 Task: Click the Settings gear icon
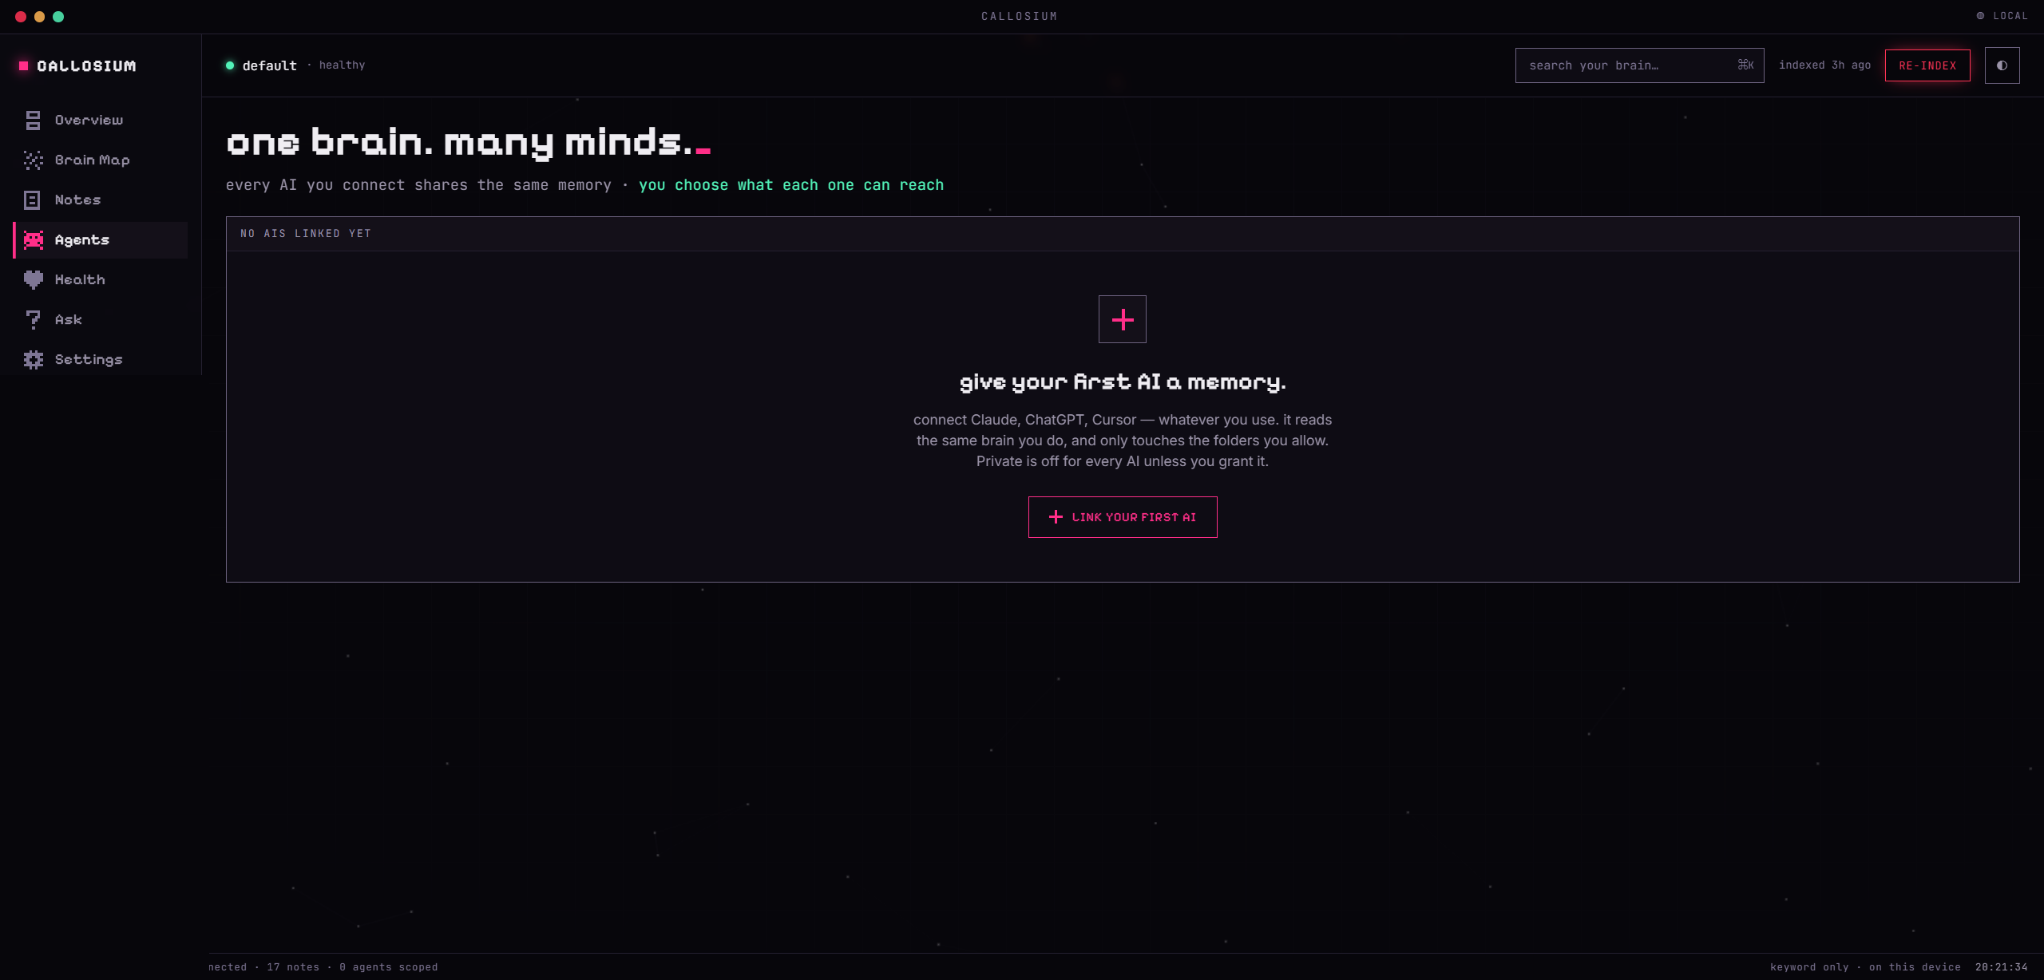33,359
